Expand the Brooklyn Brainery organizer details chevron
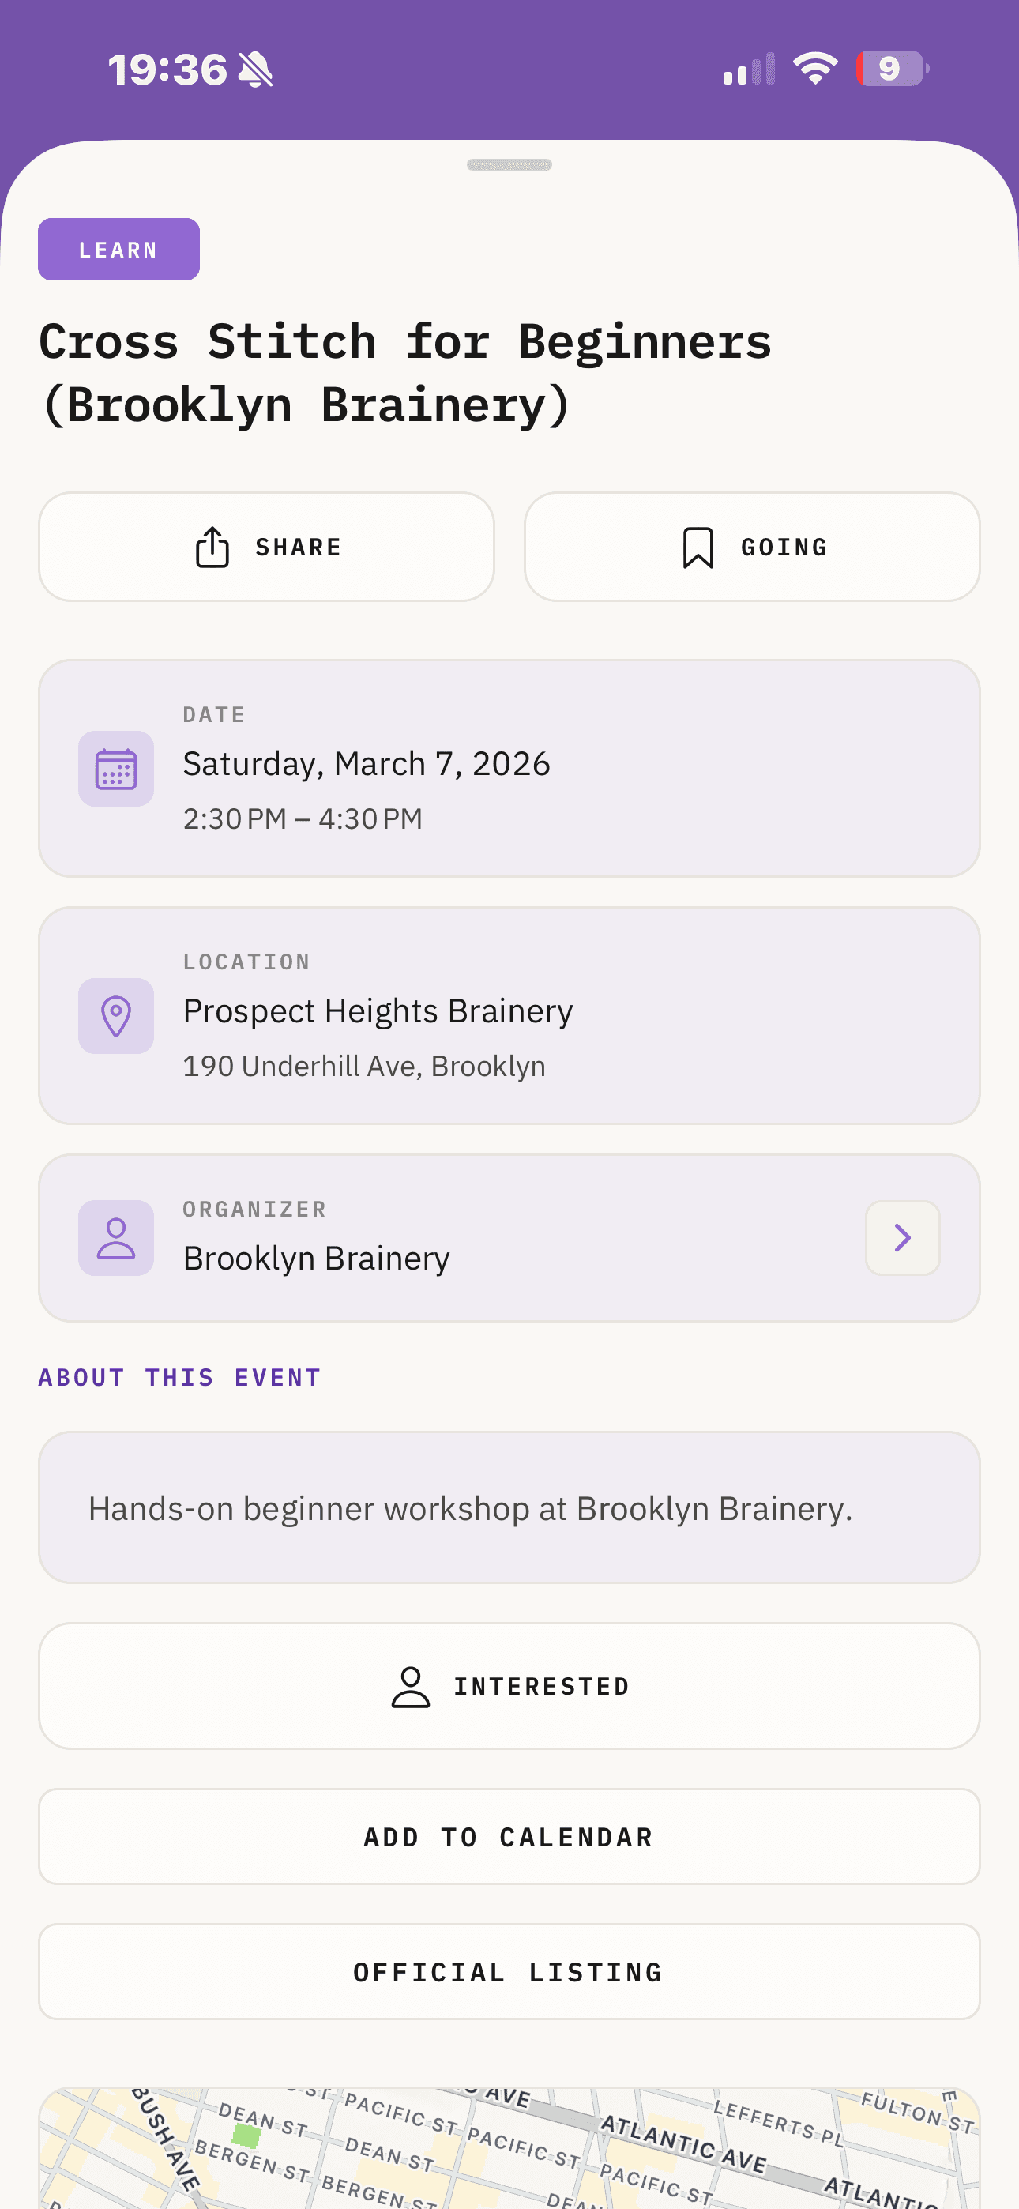 coord(901,1237)
